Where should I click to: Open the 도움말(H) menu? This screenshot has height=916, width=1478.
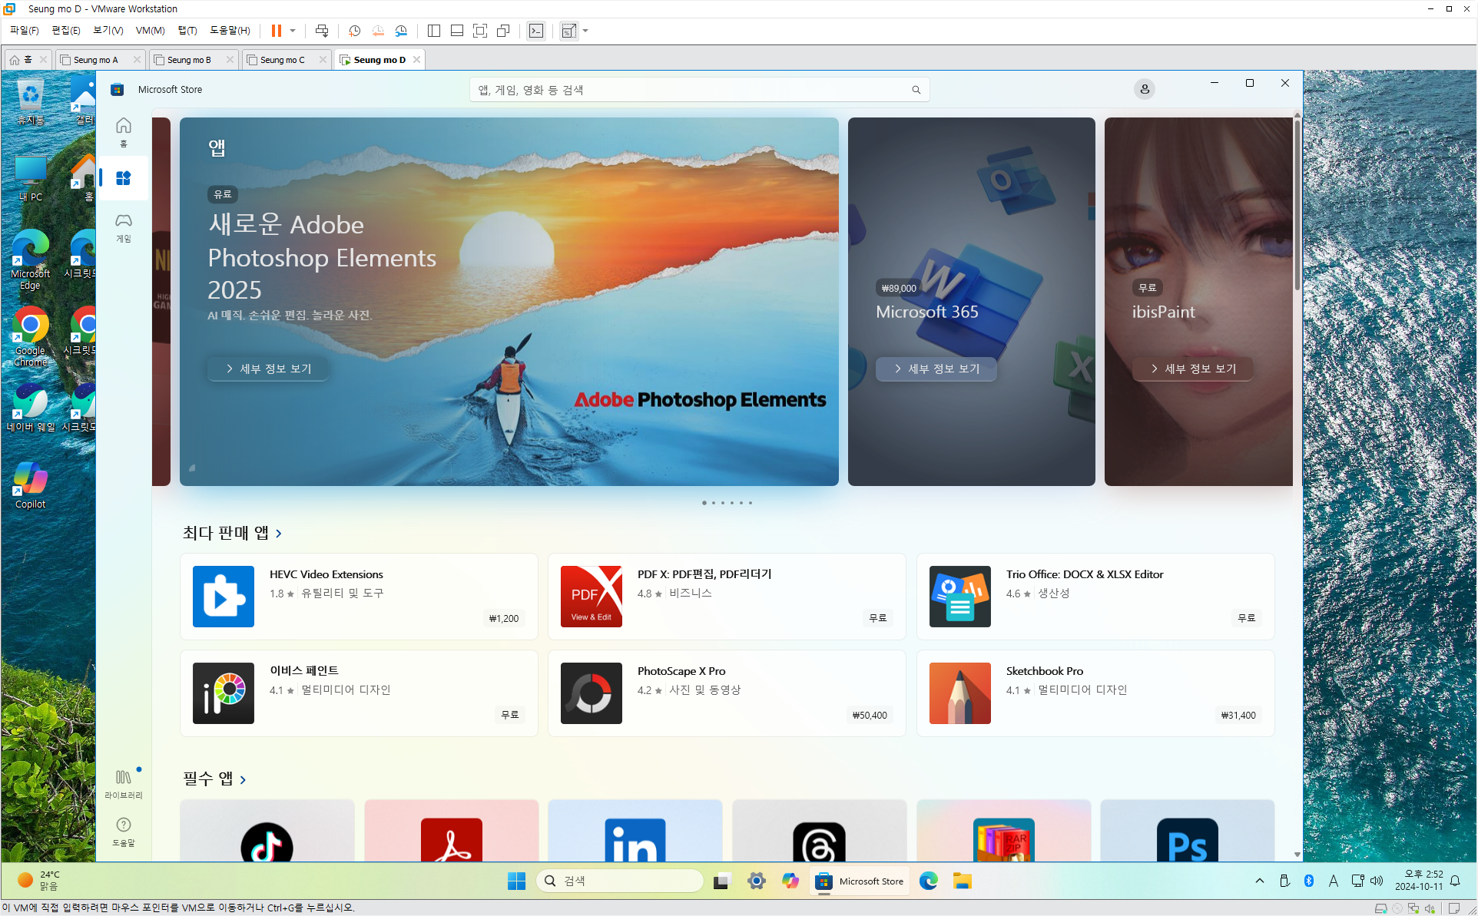(230, 31)
